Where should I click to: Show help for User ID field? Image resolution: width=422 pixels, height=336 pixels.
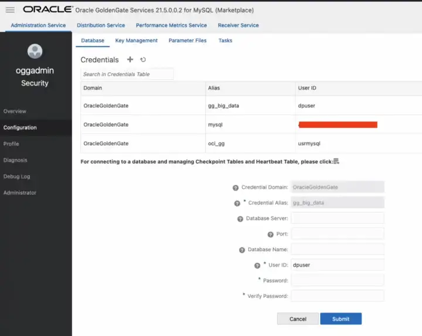[x=257, y=266]
